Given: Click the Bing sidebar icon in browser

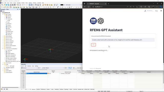Looking at the screenshot, I should tap(161, 7).
